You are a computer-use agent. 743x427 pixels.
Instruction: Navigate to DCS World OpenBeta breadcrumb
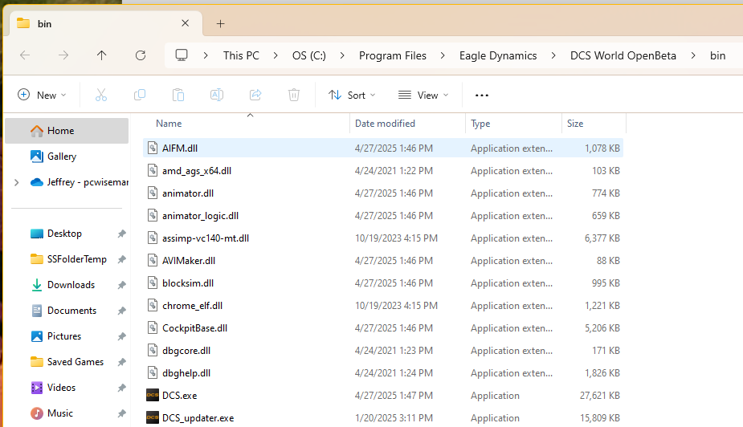click(x=623, y=55)
